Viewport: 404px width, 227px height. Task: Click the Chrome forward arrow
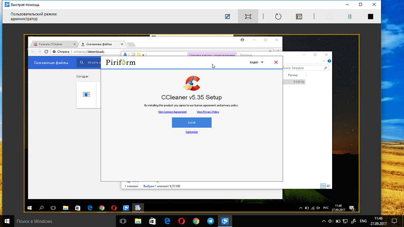click(40, 52)
